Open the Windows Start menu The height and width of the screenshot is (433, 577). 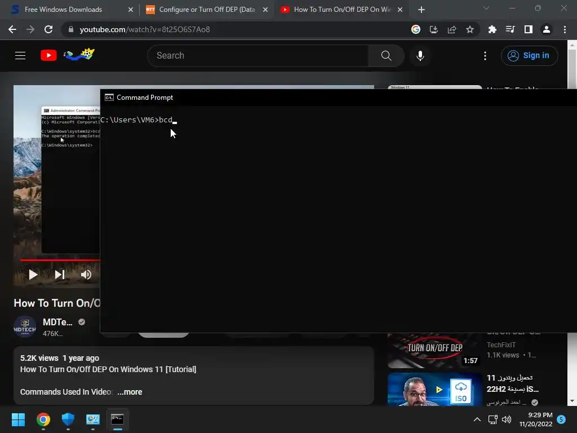coord(18,419)
